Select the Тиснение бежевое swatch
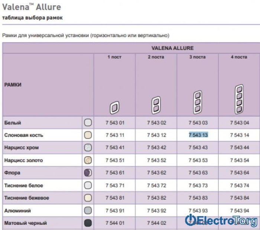Screen dimensions: 260x230 [88, 198]
